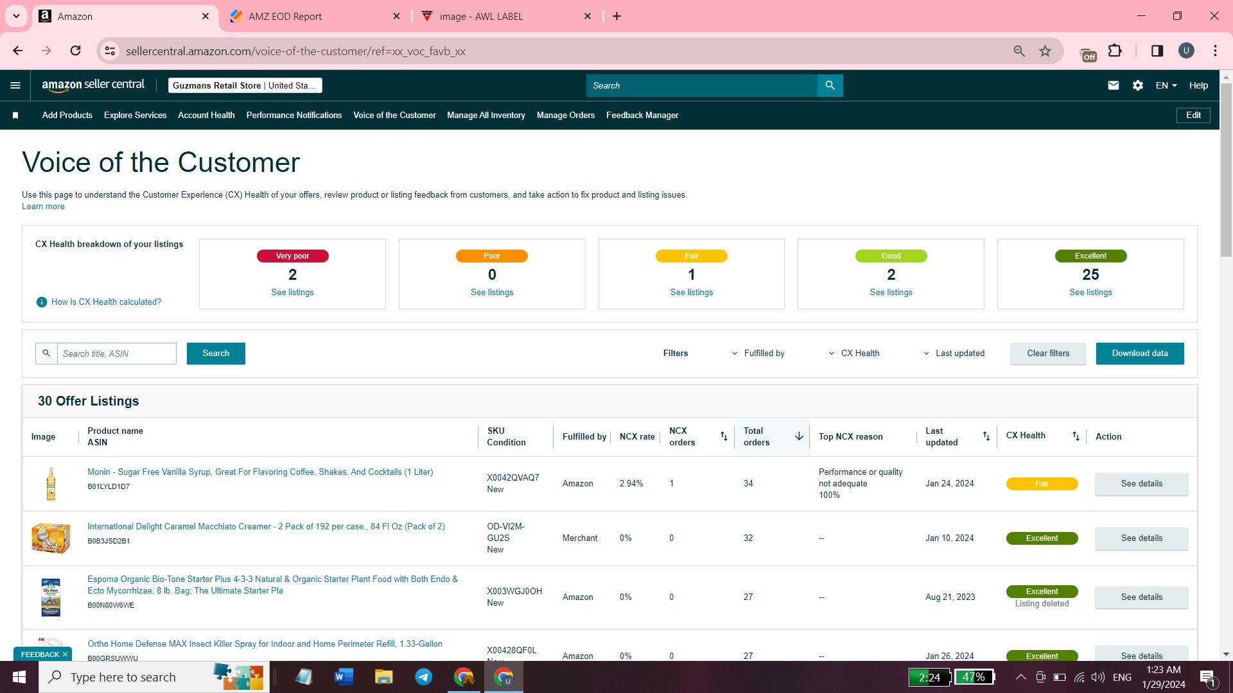Switch to the AMZ EOD Report tab

(x=315, y=16)
